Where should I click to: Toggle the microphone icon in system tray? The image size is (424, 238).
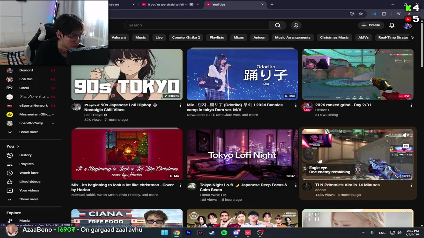tap(372, 233)
